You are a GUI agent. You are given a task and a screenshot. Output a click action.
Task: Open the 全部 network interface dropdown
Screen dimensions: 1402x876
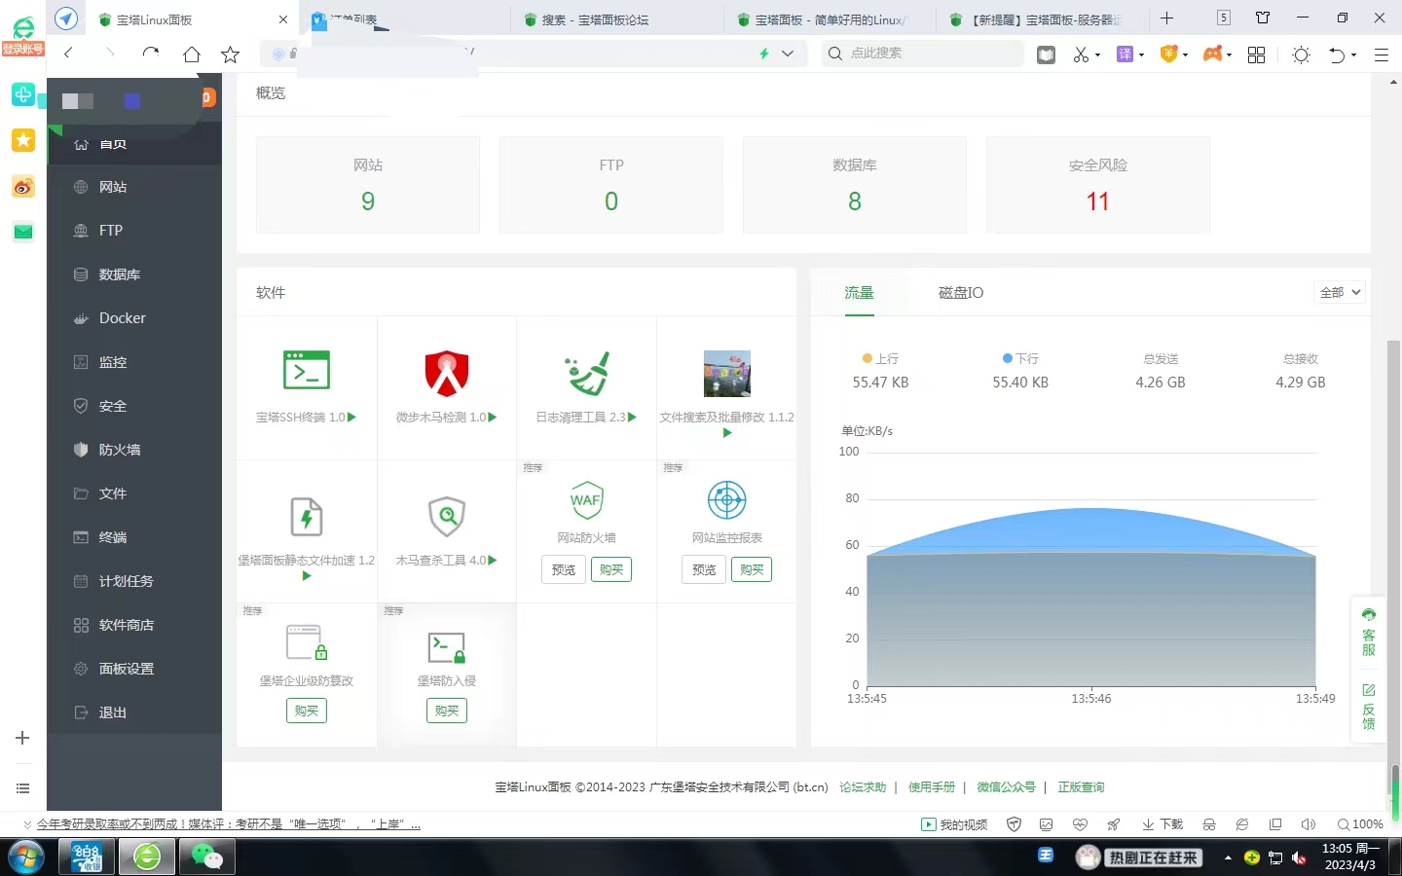[x=1341, y=292]
